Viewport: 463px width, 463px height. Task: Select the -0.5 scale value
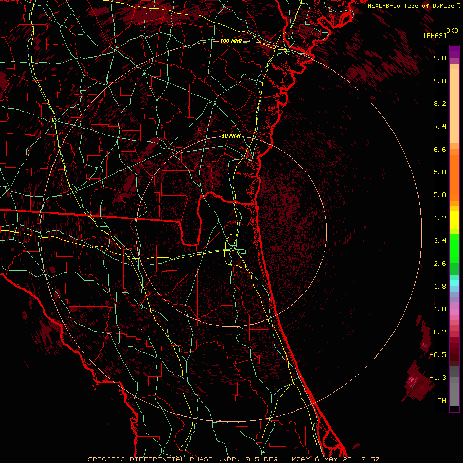click(438, 355)
